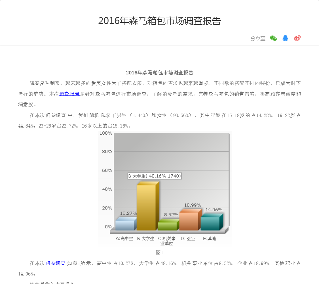Click the 10.27% value label

(x=128, y=213)
